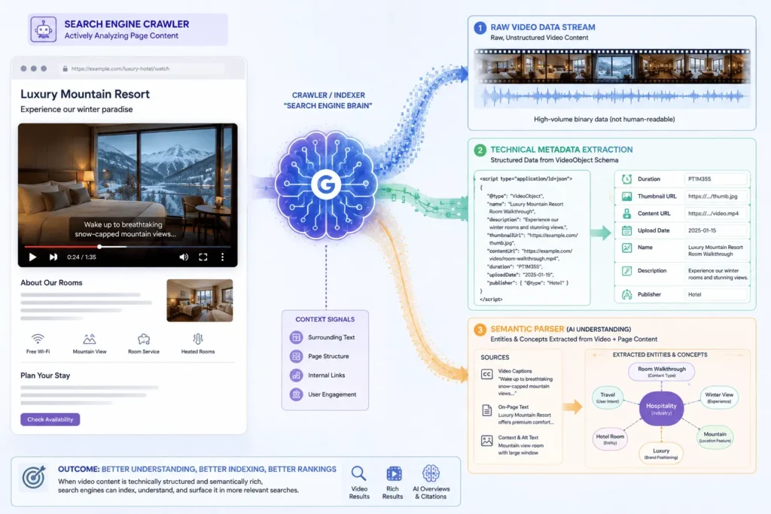Select the Heated Rooms amenity icon

click(198, 339)
